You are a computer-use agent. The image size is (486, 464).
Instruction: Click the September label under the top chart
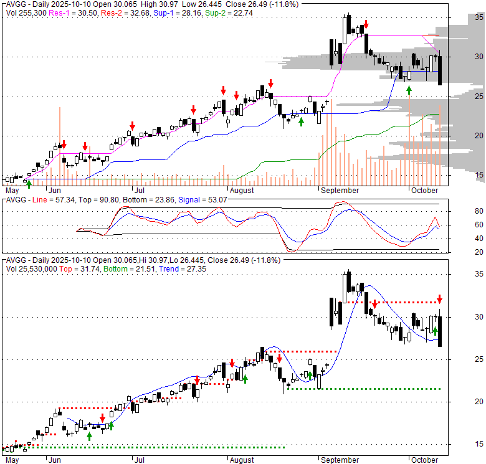pyautogui.click(x=340, y=191)
